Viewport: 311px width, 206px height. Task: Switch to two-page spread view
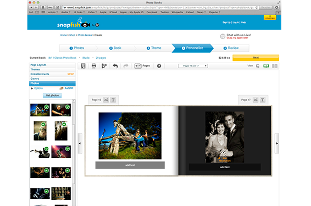[x=266, y=66]
